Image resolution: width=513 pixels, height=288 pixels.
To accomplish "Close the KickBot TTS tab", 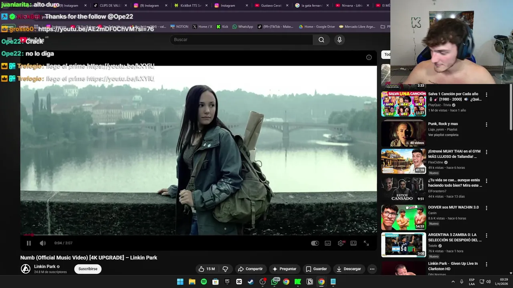I will (x=206, y=6).
